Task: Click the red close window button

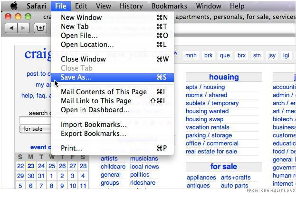Action: click(x=8, y=17)
